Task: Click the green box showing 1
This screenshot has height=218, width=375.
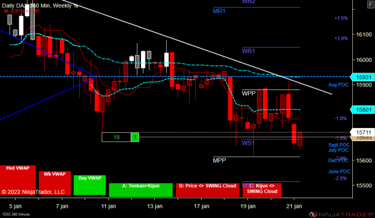Action: (135, 137)
